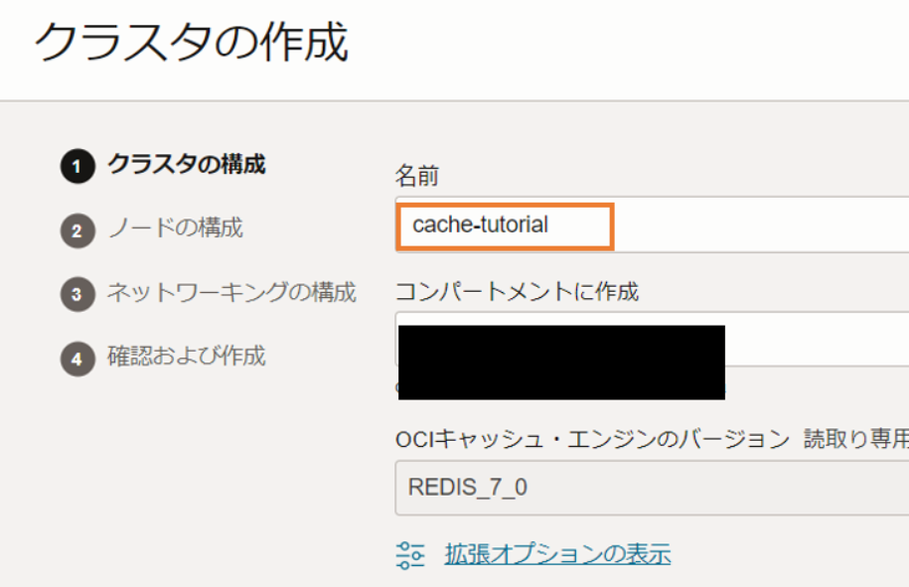Show advanced options via 拡張オプションの表示 link

[x=557, y=553]
